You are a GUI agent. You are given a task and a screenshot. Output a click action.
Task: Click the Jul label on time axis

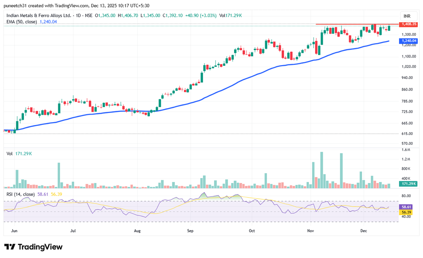[x=73, y=231]
